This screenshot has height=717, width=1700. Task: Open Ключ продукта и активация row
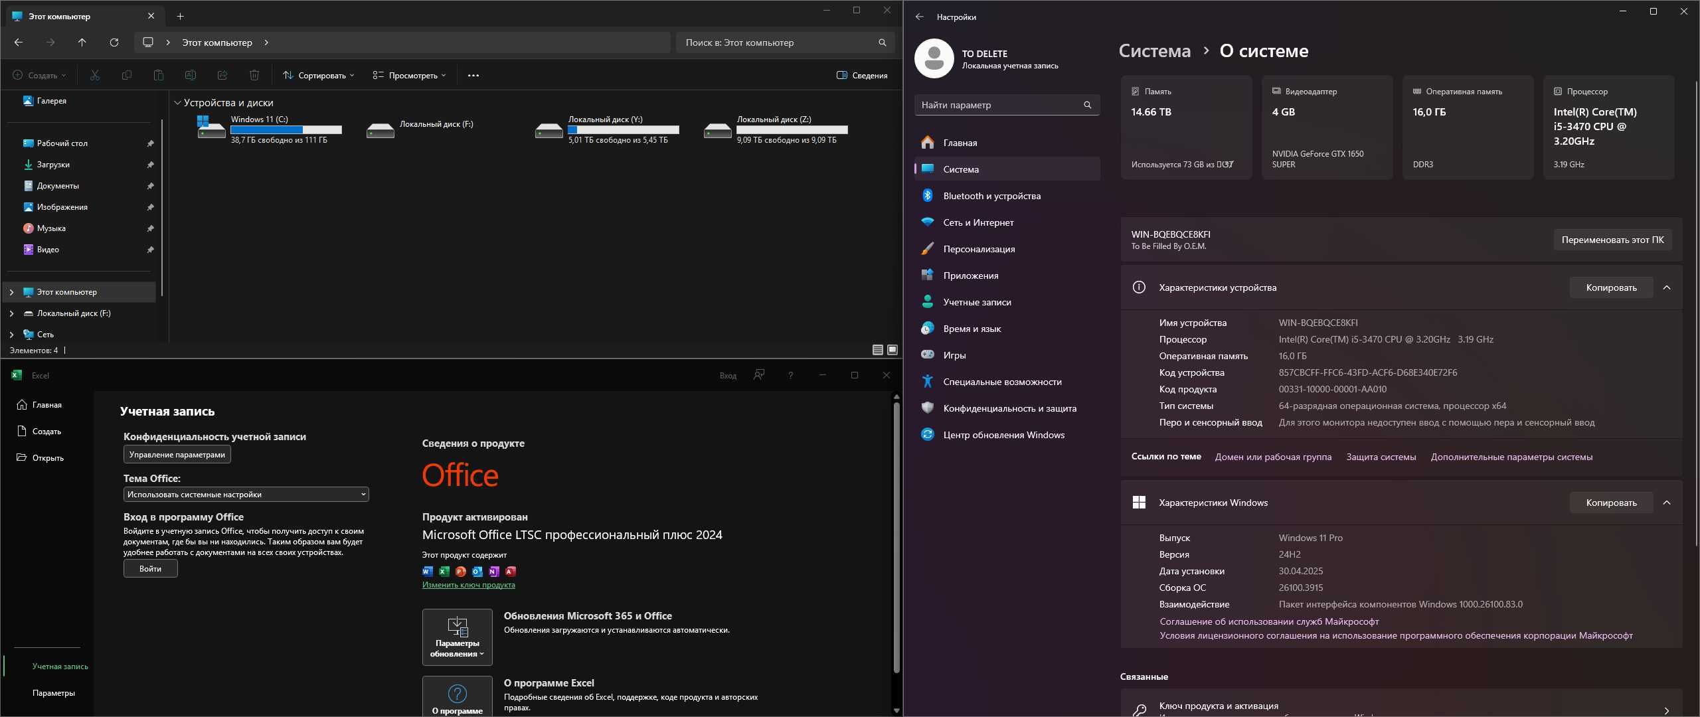[1401, 704]
